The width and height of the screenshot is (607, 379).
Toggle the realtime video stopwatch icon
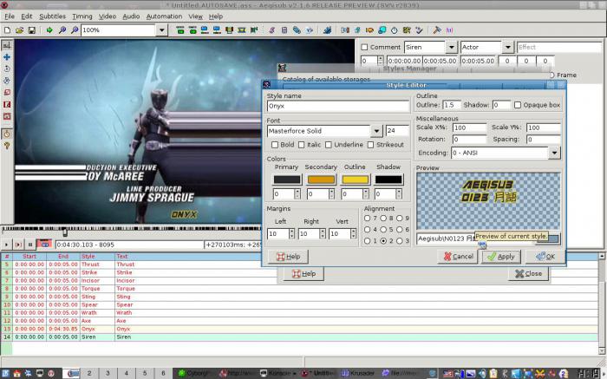point(7,134)
